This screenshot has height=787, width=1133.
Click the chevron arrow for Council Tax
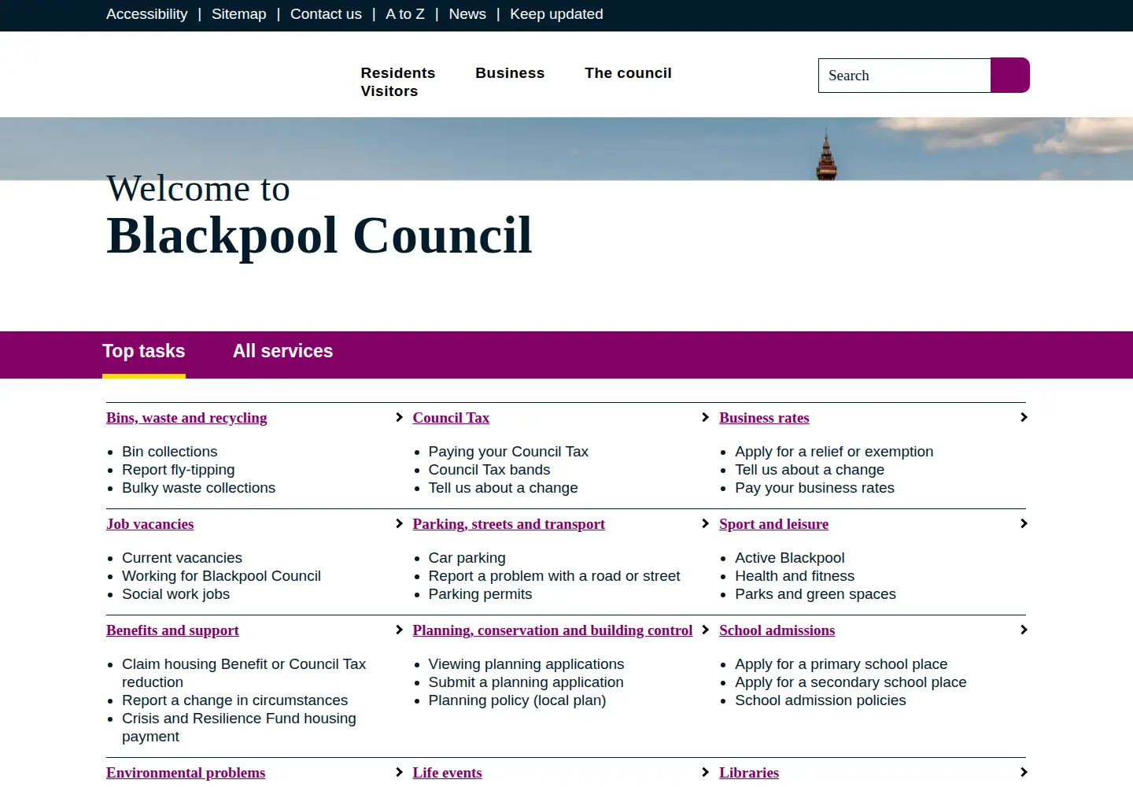[x=706, y=417]
